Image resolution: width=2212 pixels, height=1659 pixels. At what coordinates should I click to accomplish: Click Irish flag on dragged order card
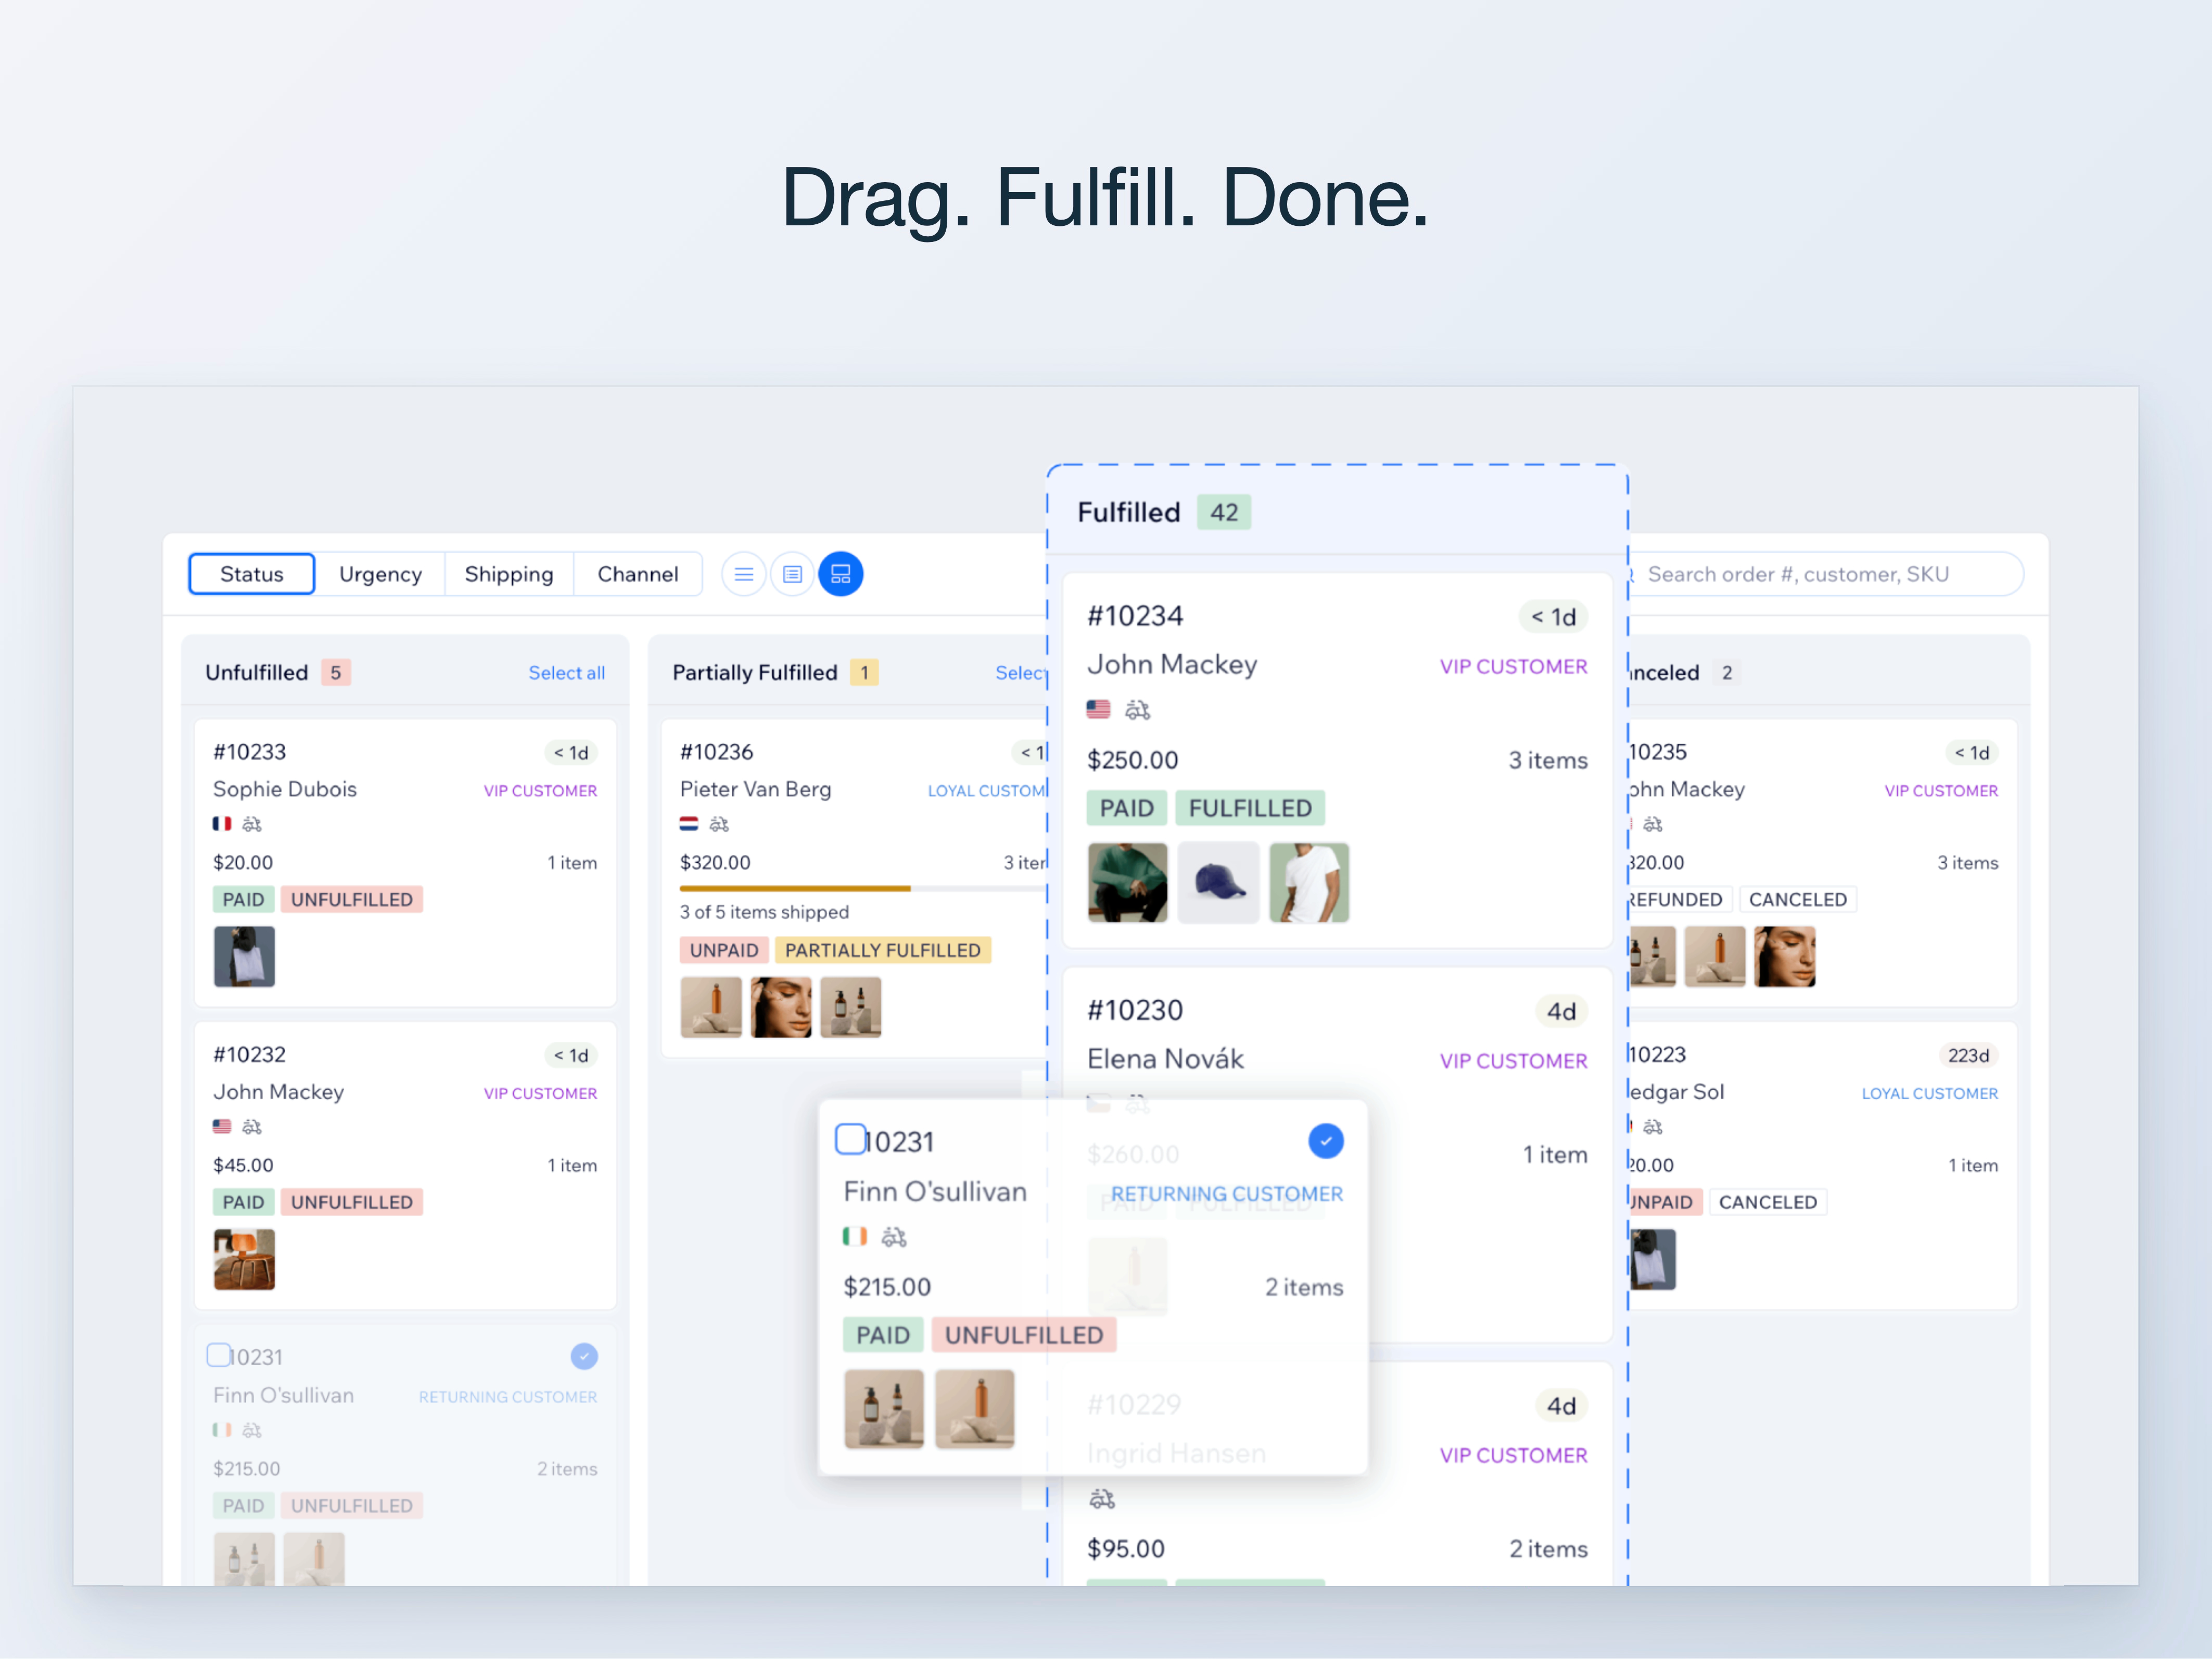click(x=854, y=1237)
